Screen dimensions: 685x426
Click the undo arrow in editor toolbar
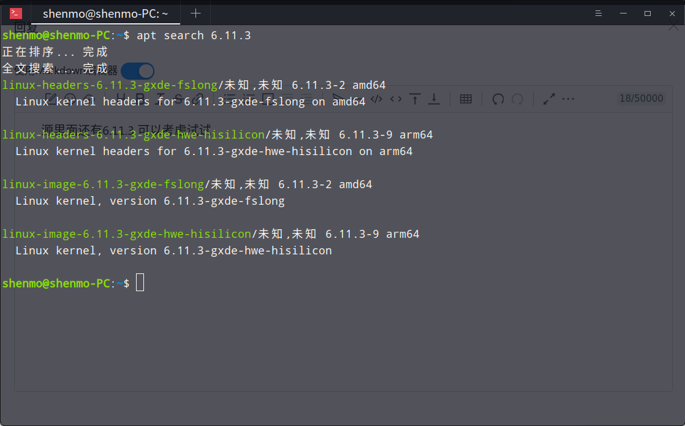pyautogui.click(x=498, y=99)
